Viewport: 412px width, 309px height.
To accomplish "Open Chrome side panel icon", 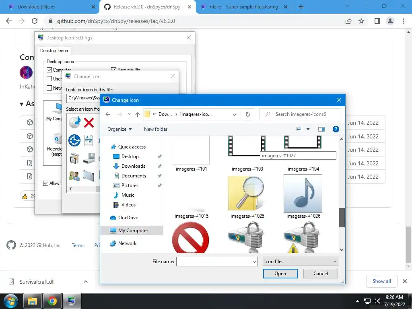I will [377, 21].
